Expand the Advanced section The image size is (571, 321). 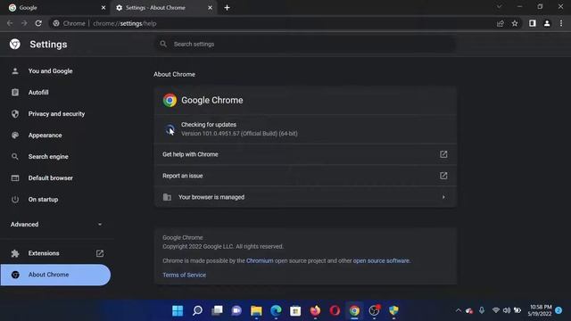click(x=56, y=224)
